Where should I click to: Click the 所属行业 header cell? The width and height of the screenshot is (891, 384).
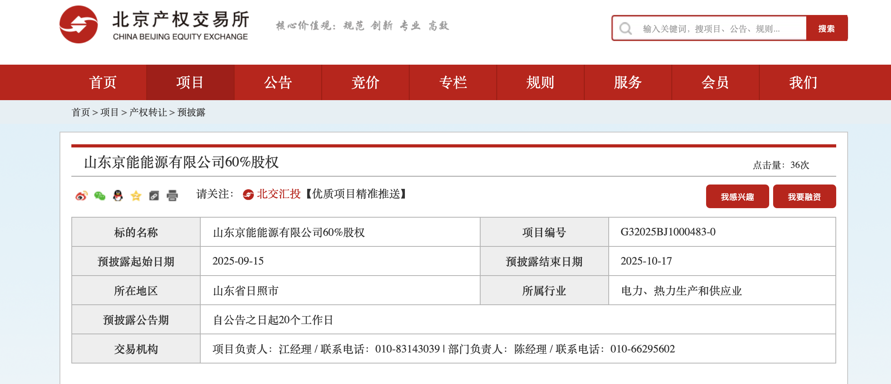(544, 291)
